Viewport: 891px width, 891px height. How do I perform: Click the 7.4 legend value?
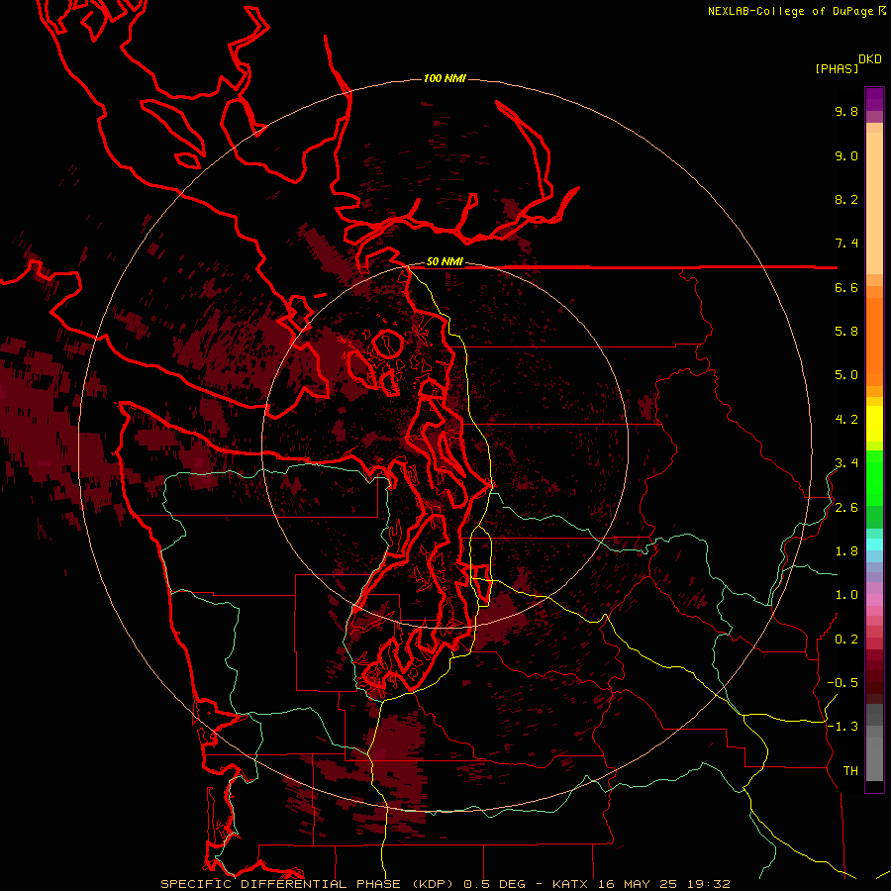point(846,244)
